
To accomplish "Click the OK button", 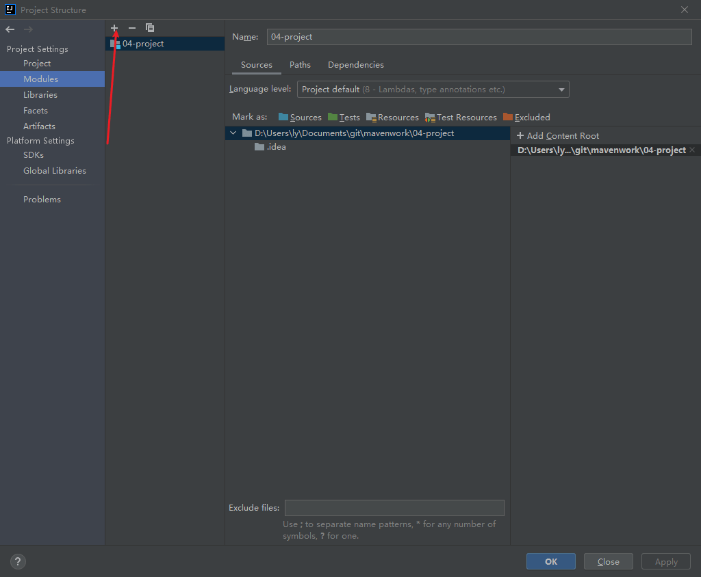I will [551, 561].
